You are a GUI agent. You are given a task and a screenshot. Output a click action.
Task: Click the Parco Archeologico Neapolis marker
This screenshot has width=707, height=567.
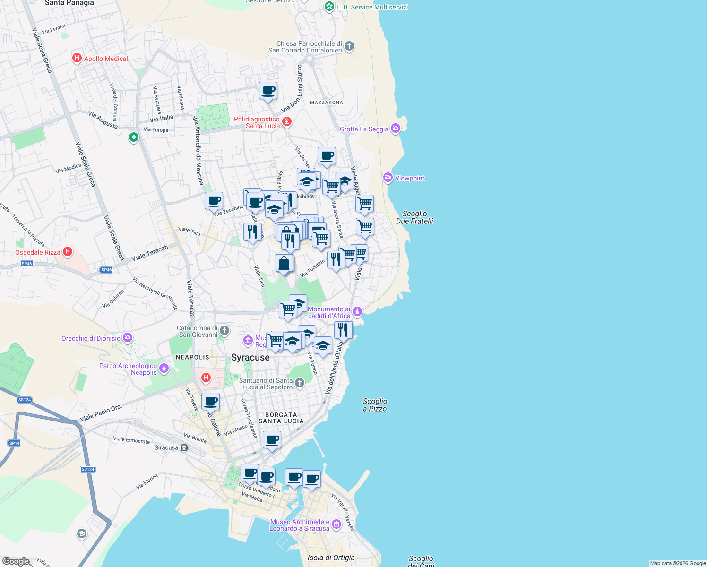[164, 369]
